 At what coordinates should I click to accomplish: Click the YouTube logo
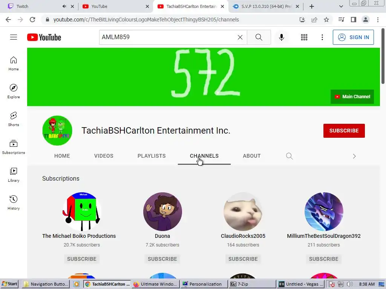tap(44, 37)
